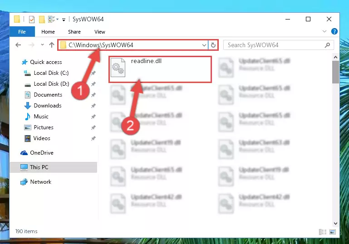
Task: Click the search magnifier icon
Action: point(327,45)
